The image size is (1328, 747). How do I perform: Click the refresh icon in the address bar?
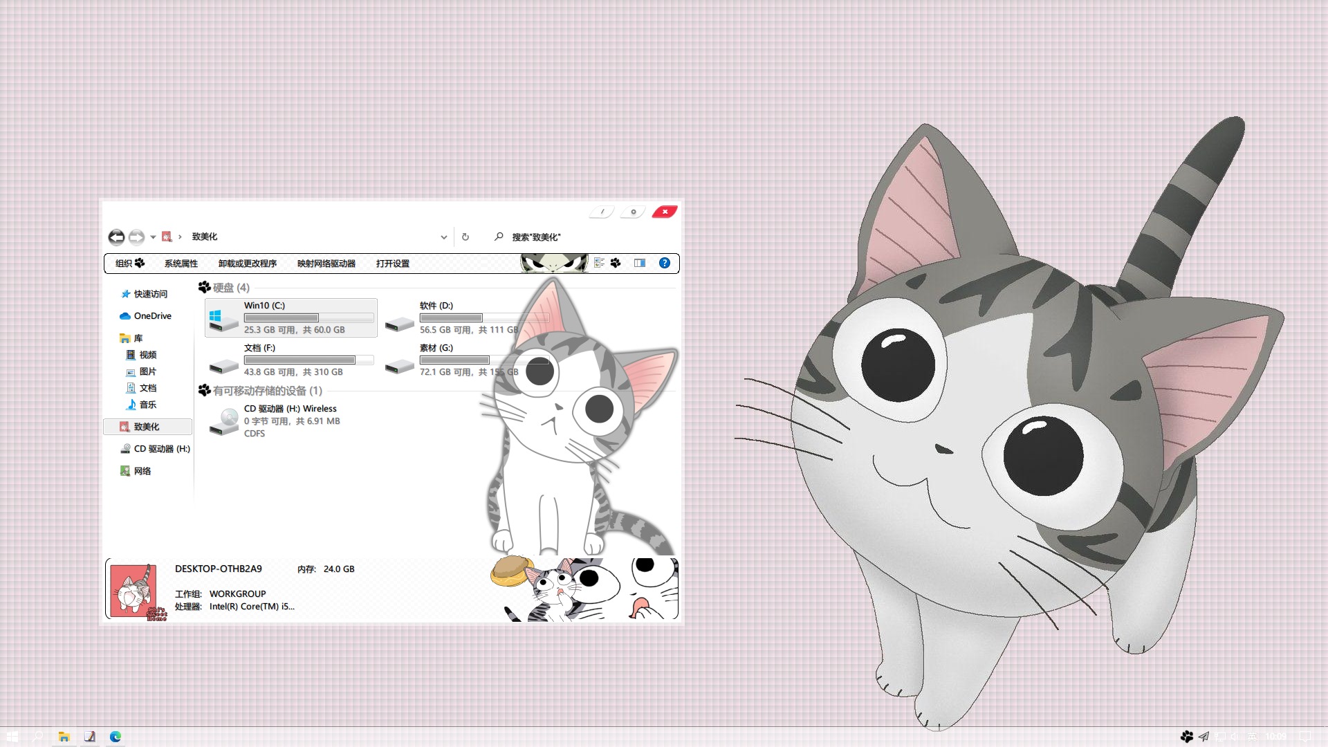tap(465, 237)
